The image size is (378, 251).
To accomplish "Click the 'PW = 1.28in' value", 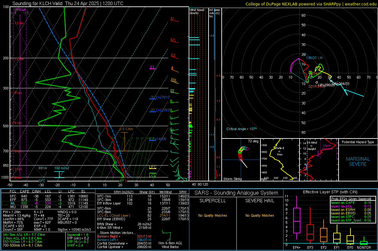I will [x=12, y=212].
